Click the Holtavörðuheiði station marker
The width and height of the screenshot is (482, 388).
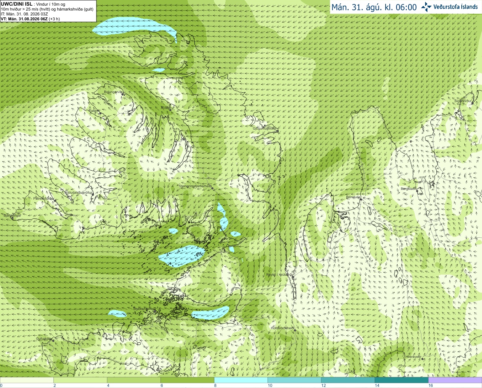295,330
